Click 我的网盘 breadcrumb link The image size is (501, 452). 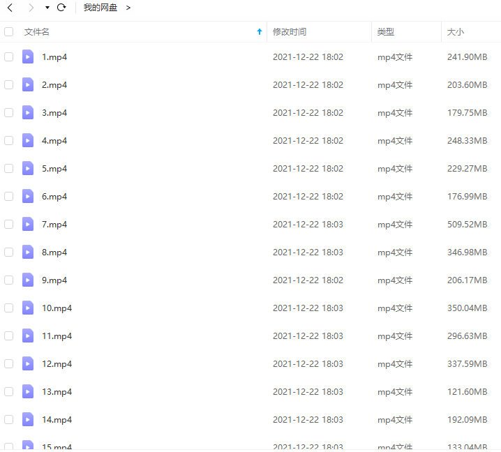tap(100, 8)
